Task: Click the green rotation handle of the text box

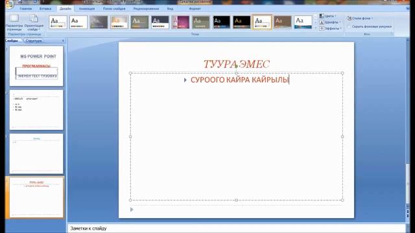Action: 236,66
